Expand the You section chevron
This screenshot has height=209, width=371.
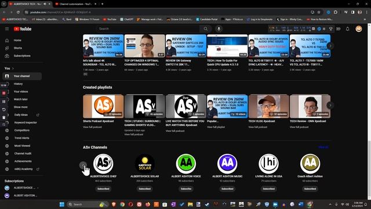tap(13, 69)
